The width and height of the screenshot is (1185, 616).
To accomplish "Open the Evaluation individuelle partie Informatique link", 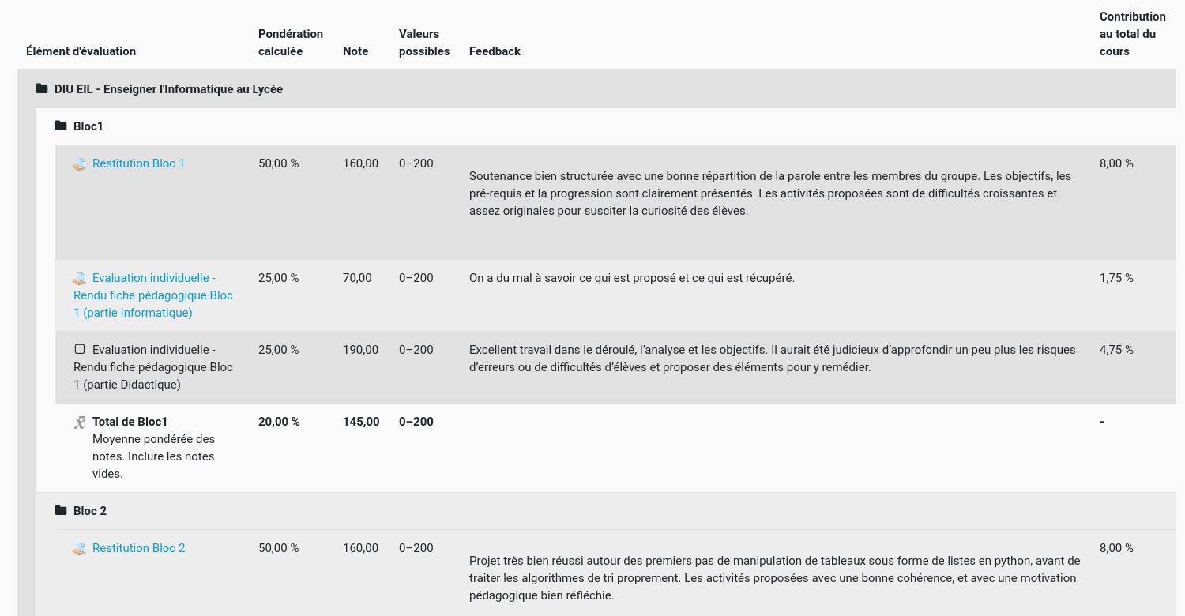I will coord(152,295).
